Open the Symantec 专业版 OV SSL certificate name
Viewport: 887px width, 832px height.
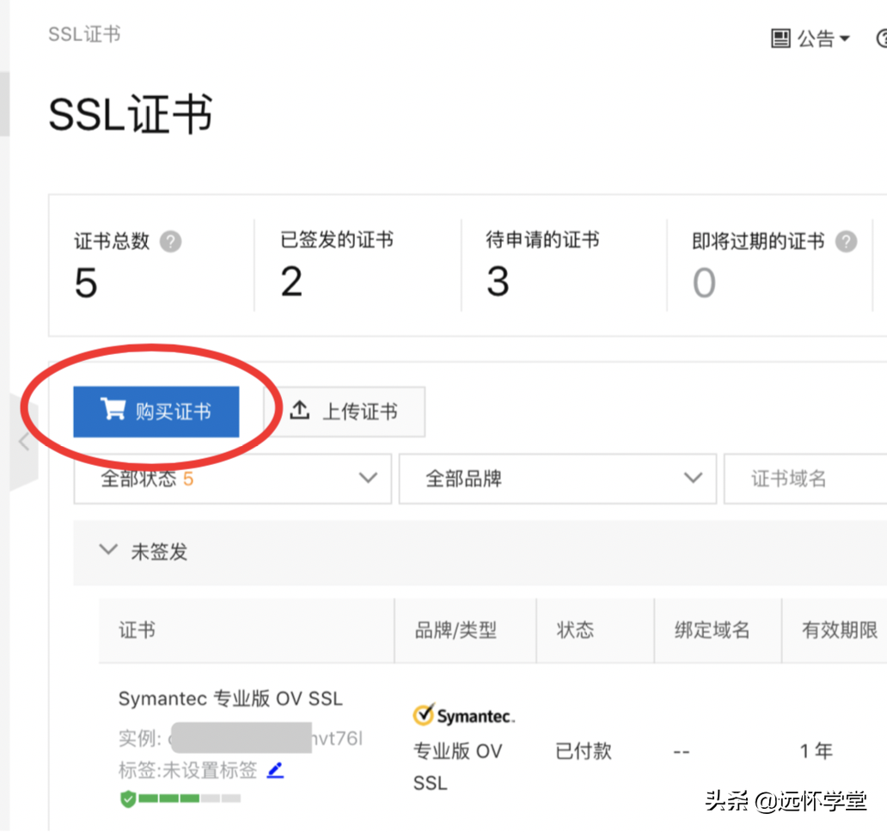click(x=230, y=699)
